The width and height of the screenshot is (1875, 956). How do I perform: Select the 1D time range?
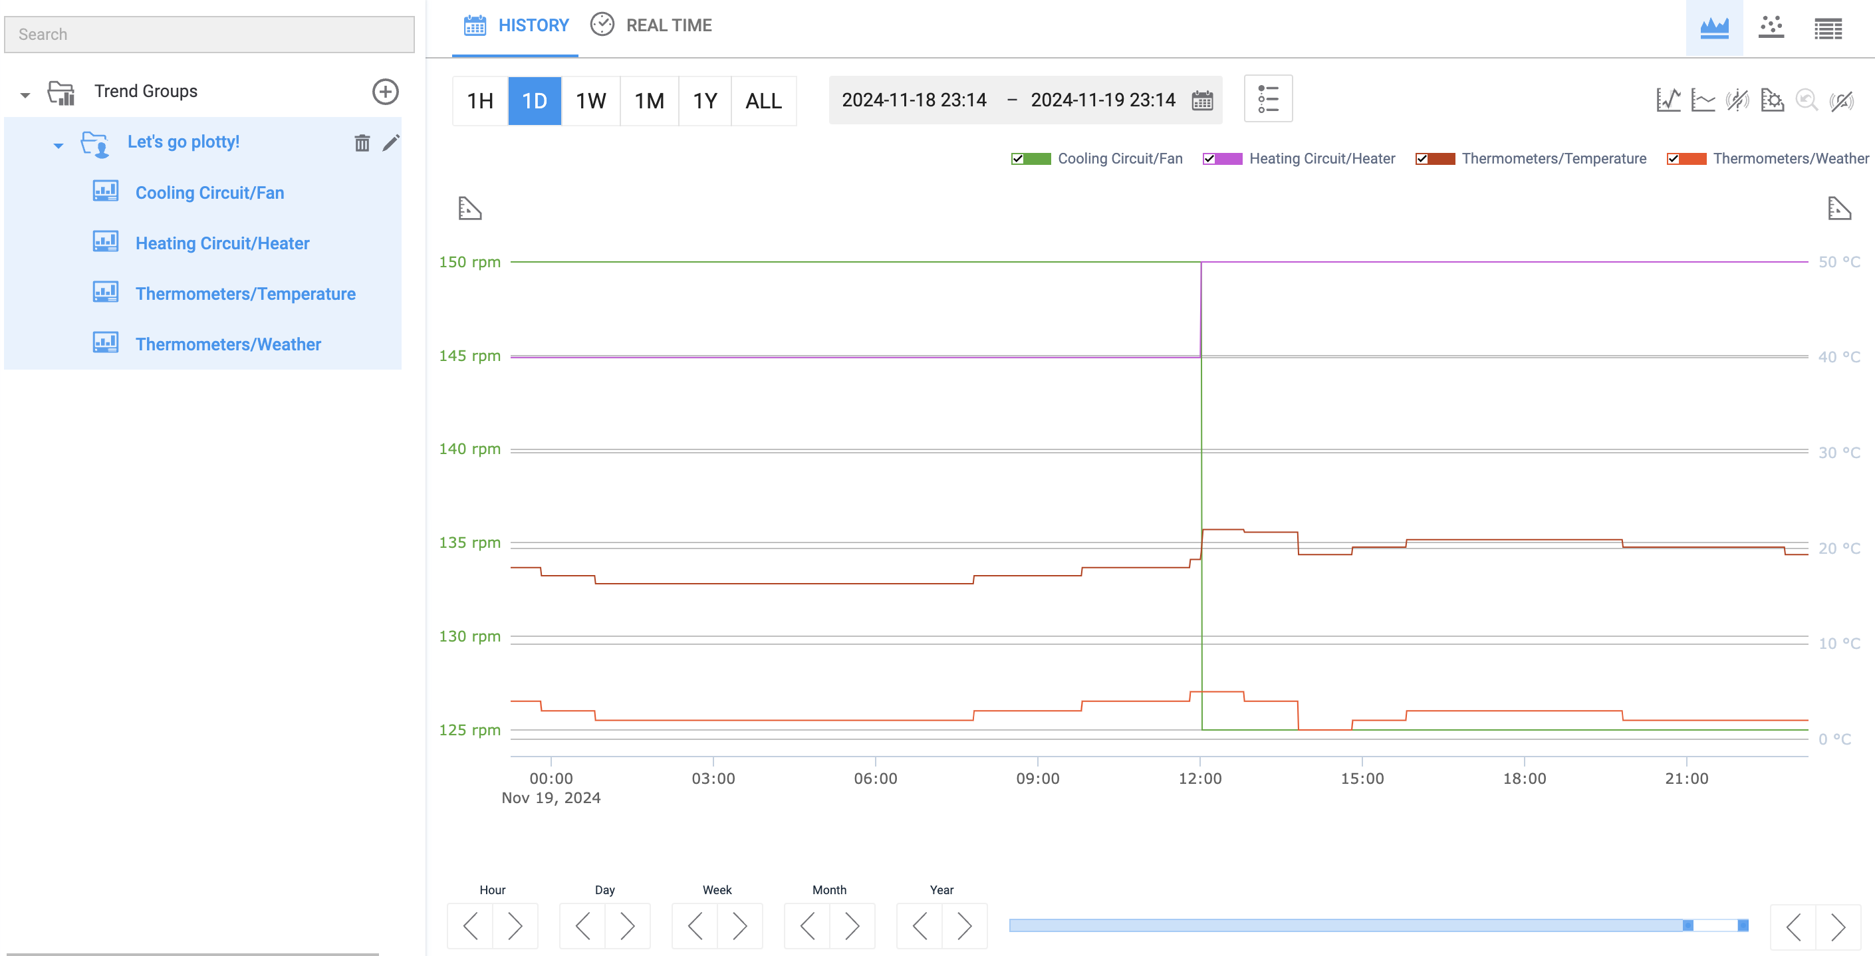(535, 100)
